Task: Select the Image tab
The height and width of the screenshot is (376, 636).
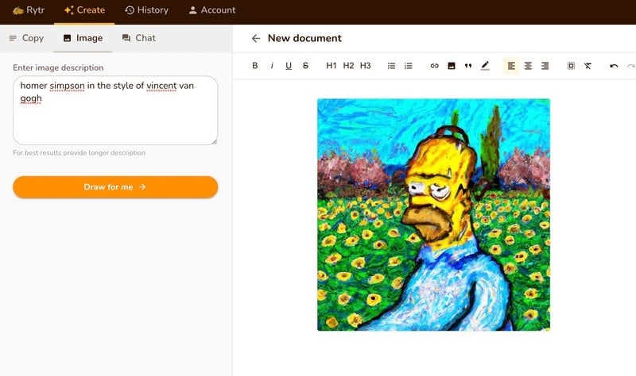Action: coord(83,38)
